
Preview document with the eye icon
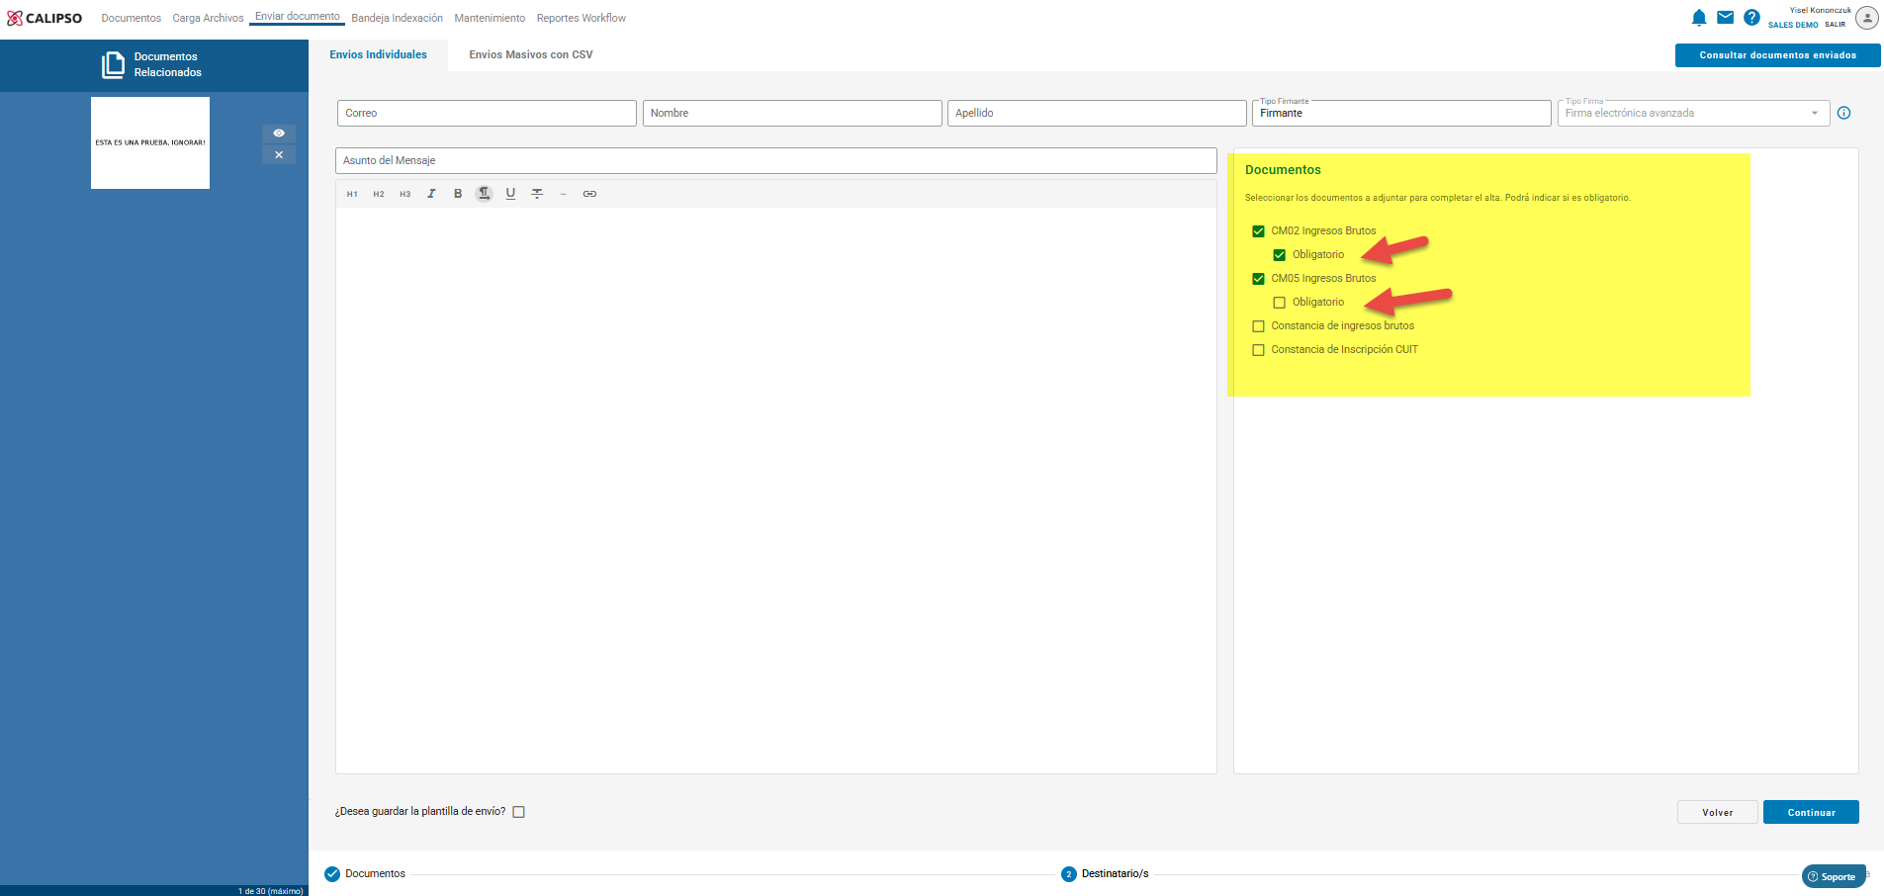click(x=279, y=133)
